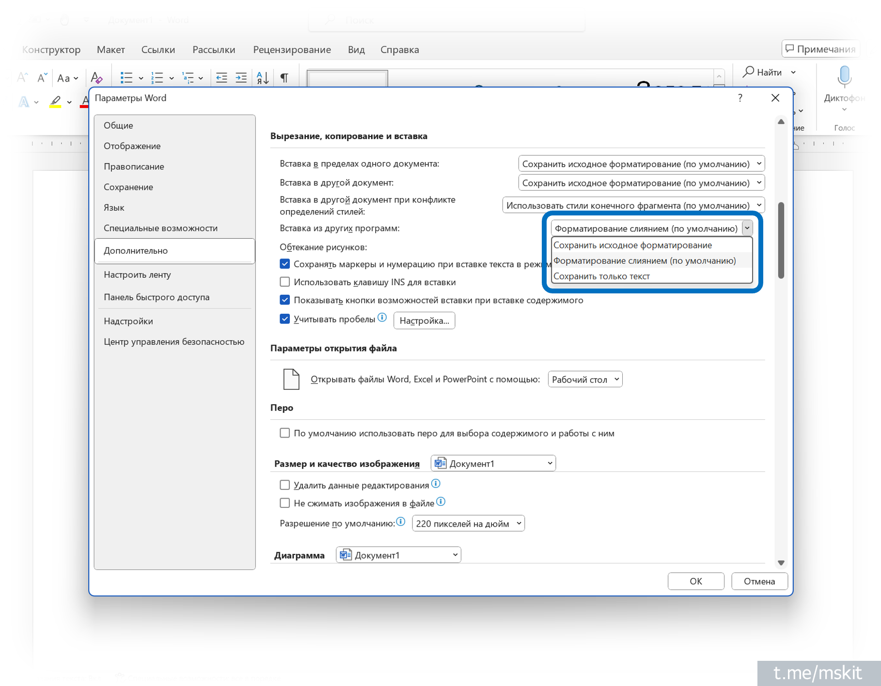Open Диаграмма Документ1 dropdown
881x686 pixels.
(x=398, y=555)
